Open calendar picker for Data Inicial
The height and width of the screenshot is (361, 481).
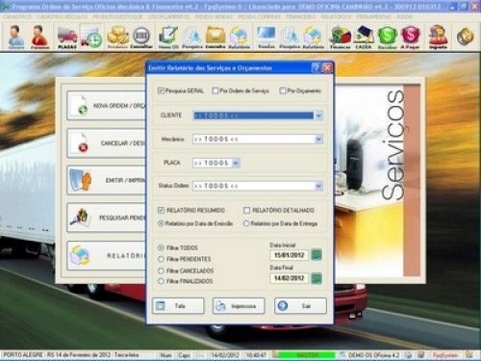316,255
